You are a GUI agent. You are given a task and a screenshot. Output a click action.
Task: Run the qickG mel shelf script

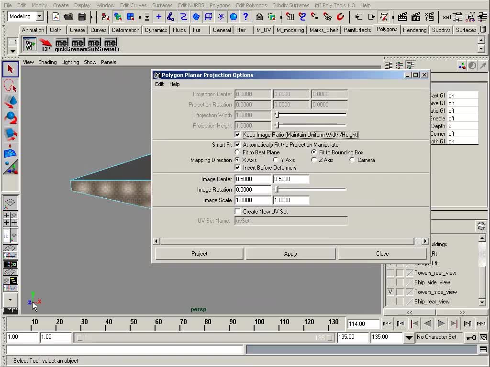[x=62, y=44]
